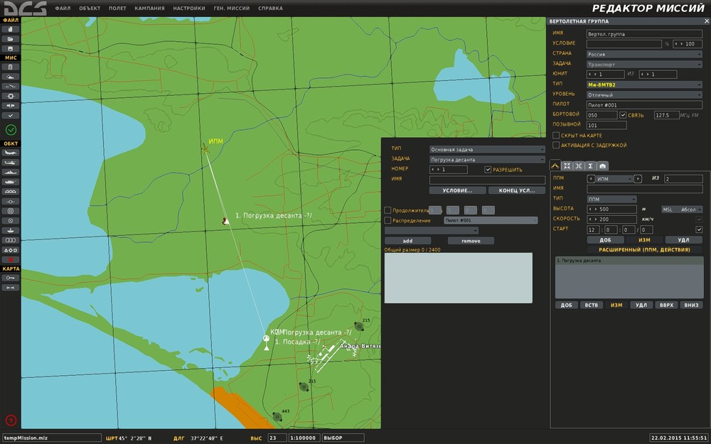Open the route waypoint tab icon
This screenshot has height=444, width=711.
pos(555,166)
